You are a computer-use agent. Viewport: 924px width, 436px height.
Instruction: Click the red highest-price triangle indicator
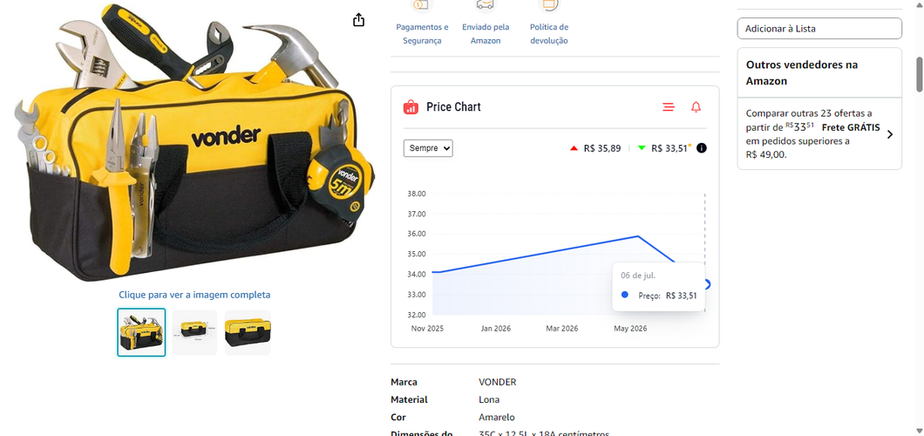[574, 148]
